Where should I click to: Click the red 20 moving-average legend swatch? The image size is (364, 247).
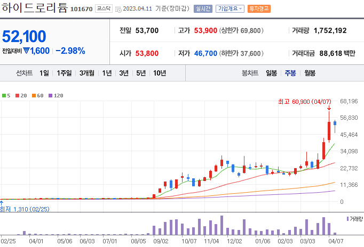[x=18, y=96]
